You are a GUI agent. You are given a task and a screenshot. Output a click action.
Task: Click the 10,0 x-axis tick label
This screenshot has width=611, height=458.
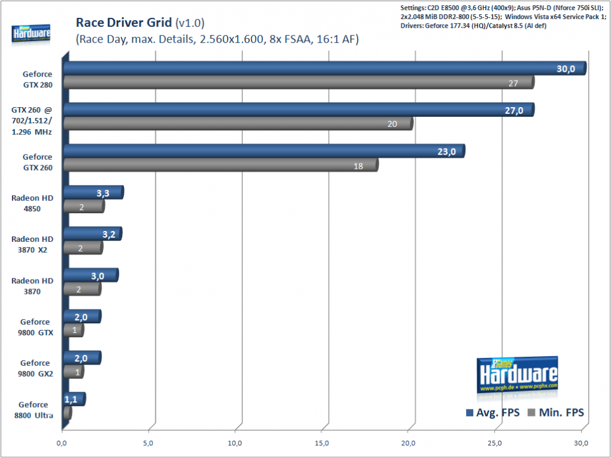point(235,443)
